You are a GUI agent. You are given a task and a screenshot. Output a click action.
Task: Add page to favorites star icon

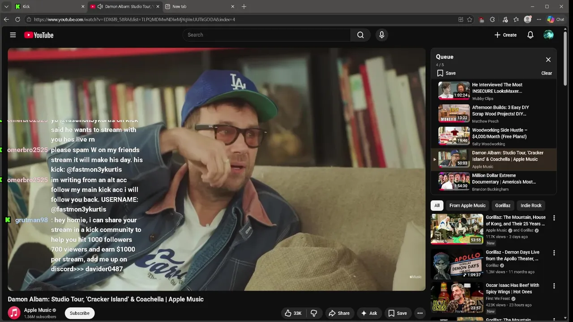470,20
